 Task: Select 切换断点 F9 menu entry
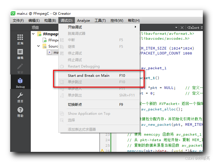(x=99, y=104)
